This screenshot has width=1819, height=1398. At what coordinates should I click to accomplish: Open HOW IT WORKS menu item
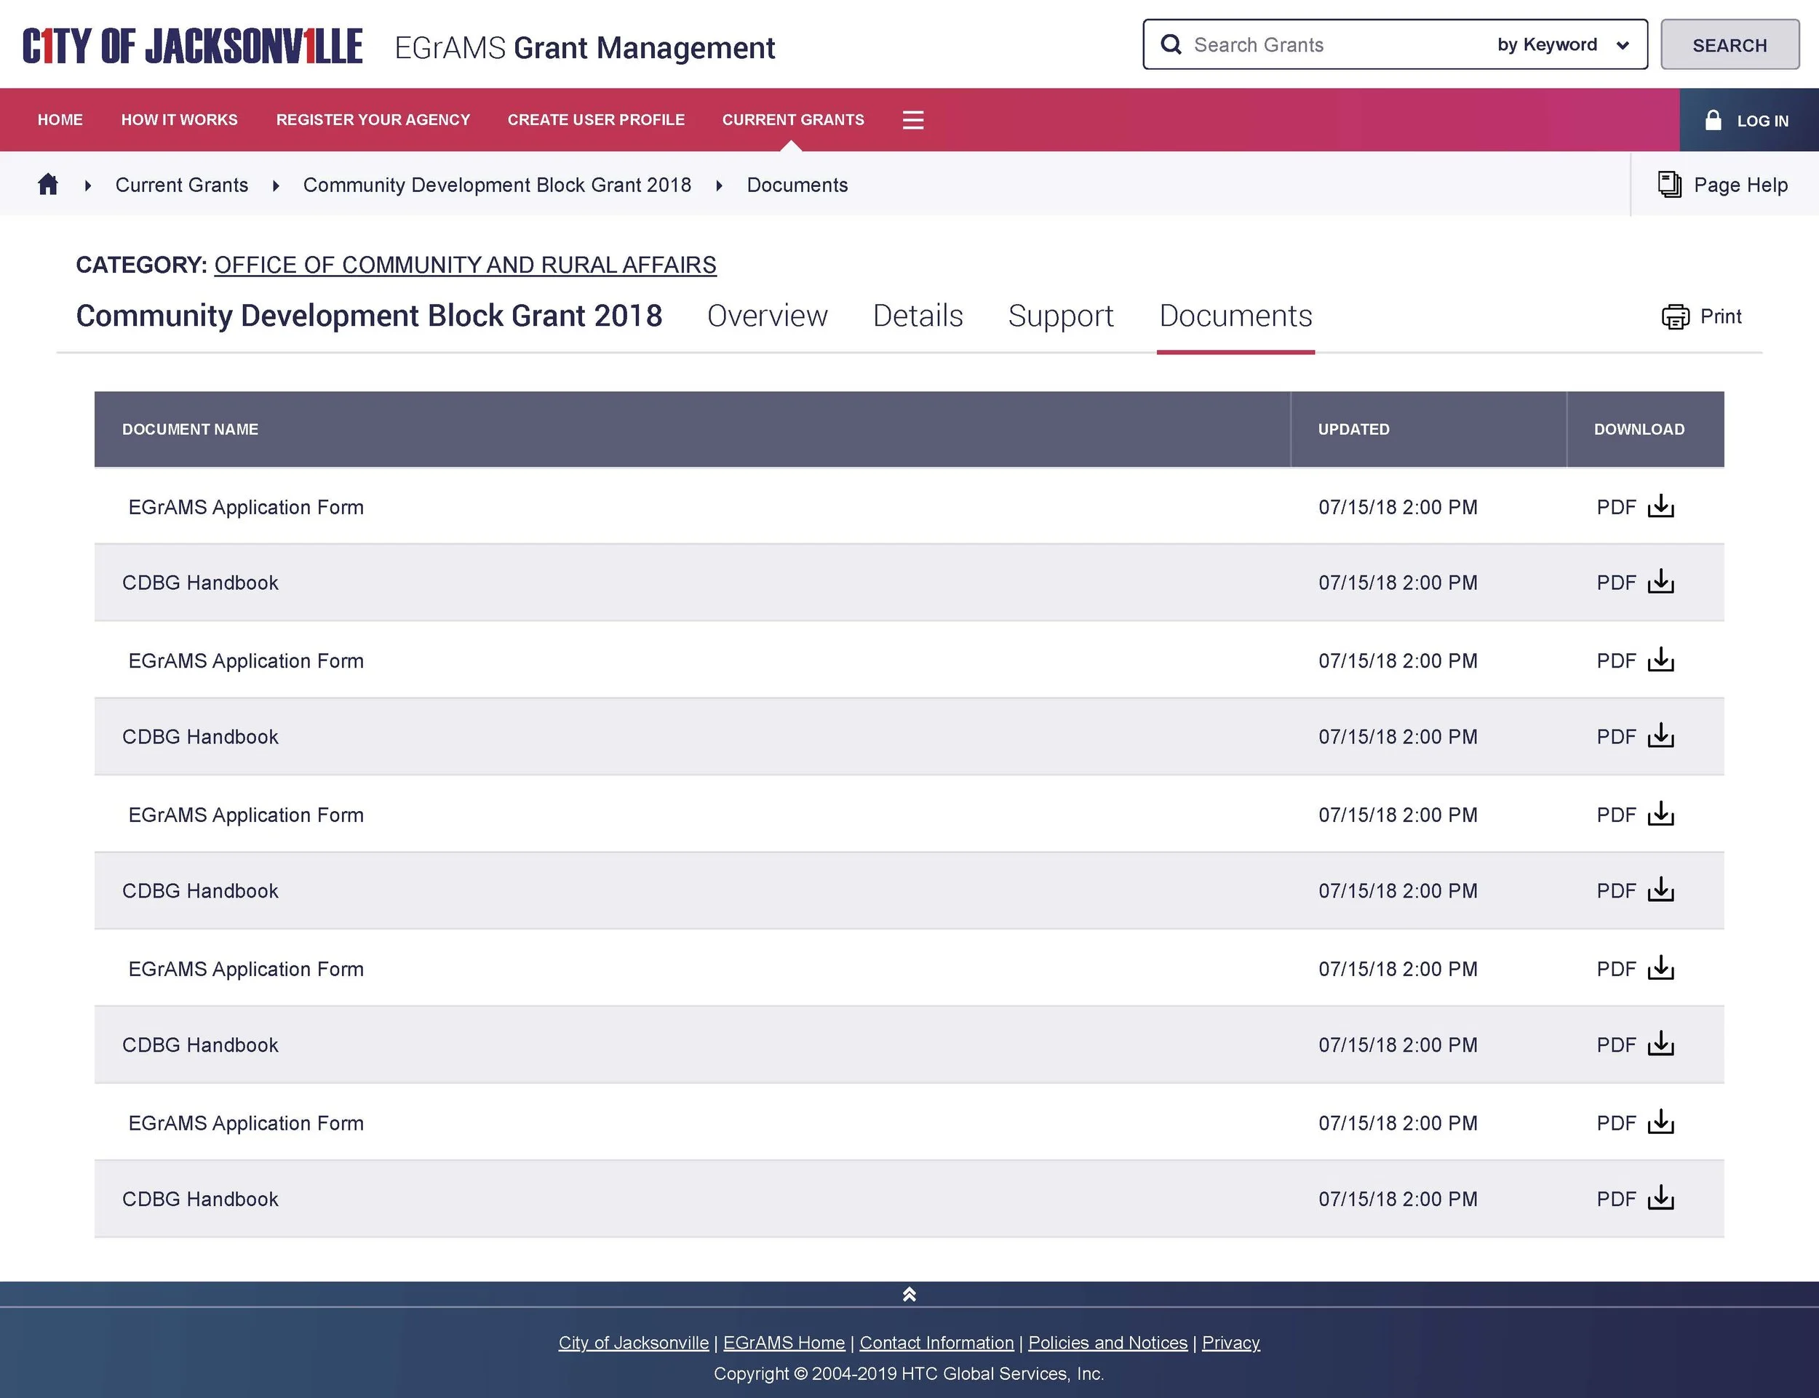click(179, 120)
